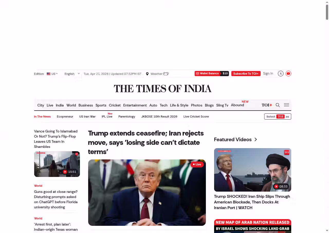Open the YouTube social icon
The image size is (329, 233).
pos(288,74)
